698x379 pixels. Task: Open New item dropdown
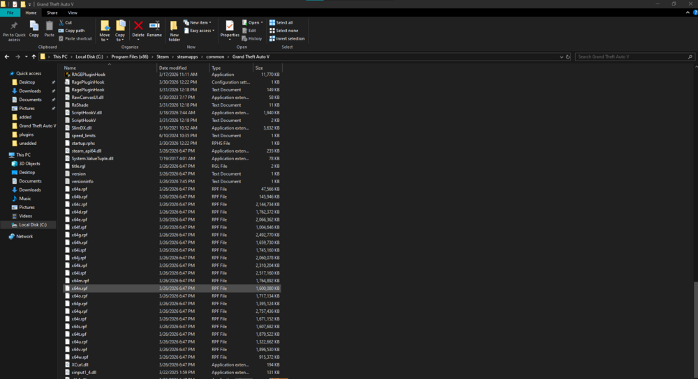pos(198,23)
